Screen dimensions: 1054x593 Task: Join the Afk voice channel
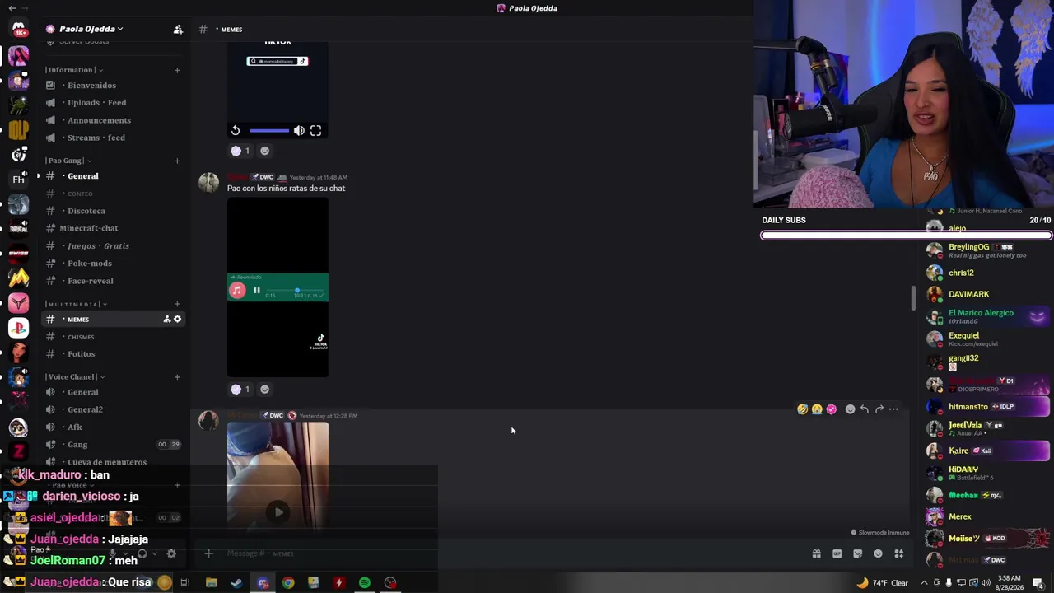tap(114, 427)
